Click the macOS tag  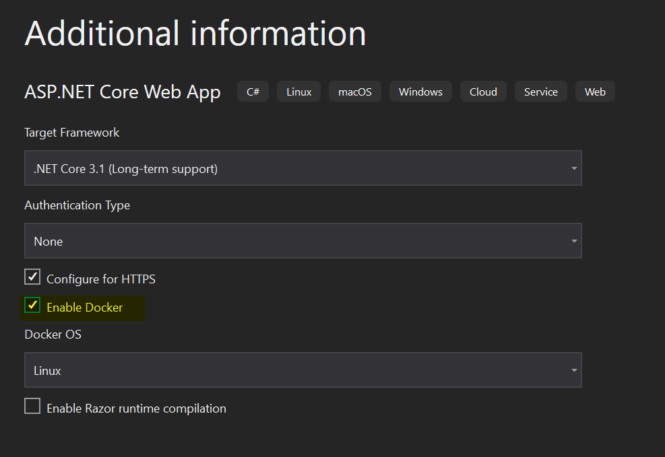coord(355,92)
